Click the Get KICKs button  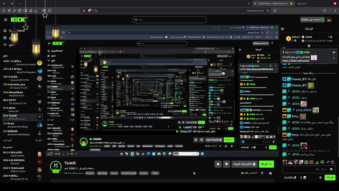pyautogui.click(x=313, y=20)
